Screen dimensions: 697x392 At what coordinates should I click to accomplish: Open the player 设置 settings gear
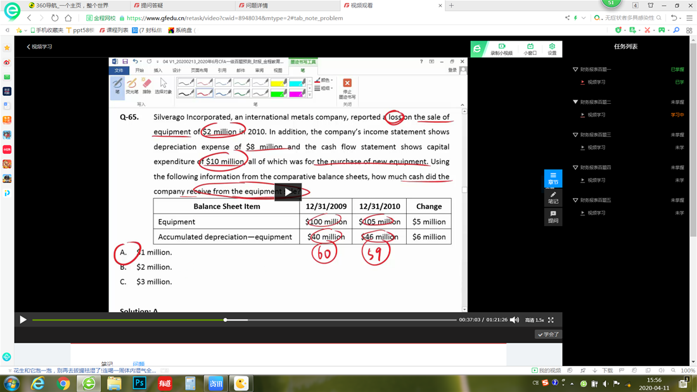(552, 49)
